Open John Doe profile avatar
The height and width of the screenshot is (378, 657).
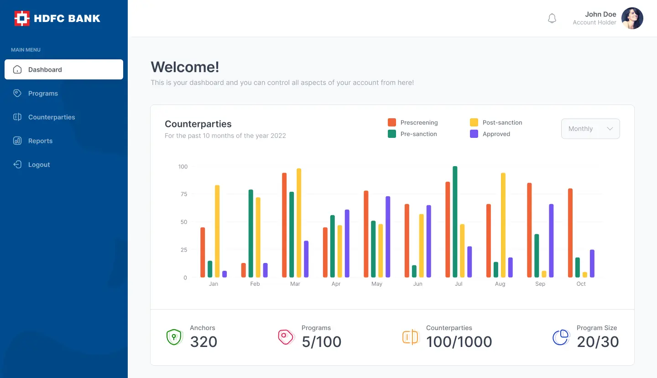[632, 18]
